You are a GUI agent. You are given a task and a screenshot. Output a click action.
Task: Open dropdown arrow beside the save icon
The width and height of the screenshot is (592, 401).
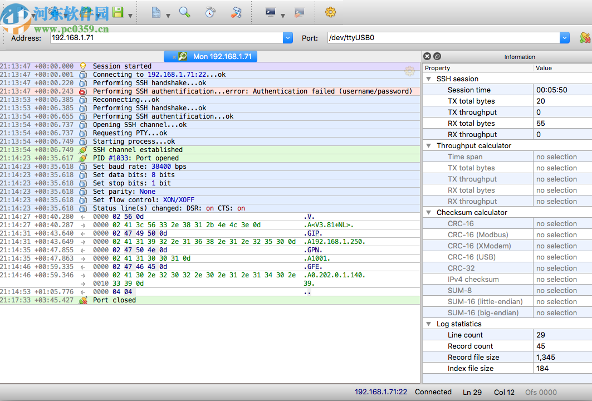[x=130, y=15]
